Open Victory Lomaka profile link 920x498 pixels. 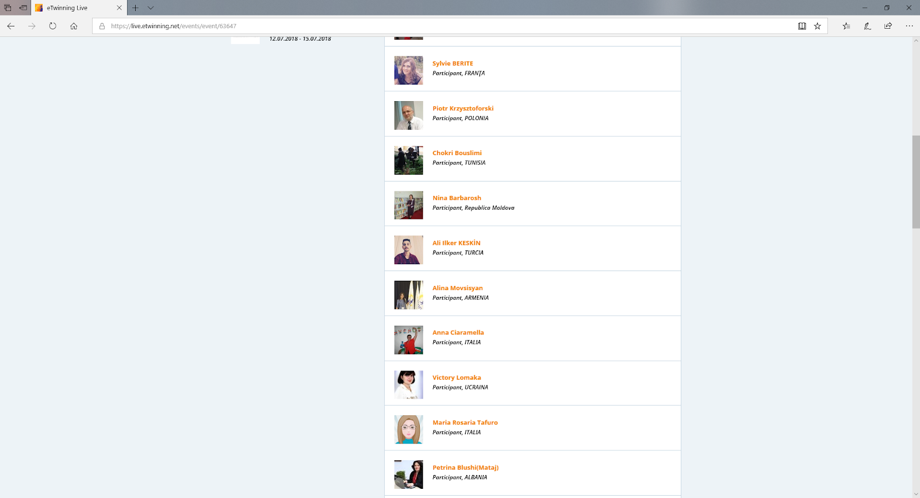[457, 377]
